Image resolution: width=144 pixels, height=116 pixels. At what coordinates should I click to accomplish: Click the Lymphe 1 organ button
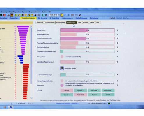80,90
